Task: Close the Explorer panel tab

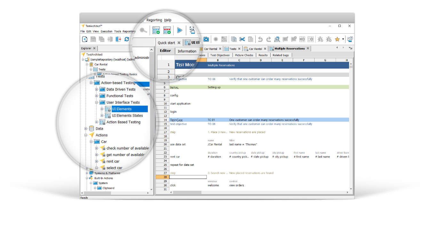Action: coord(94,48)
